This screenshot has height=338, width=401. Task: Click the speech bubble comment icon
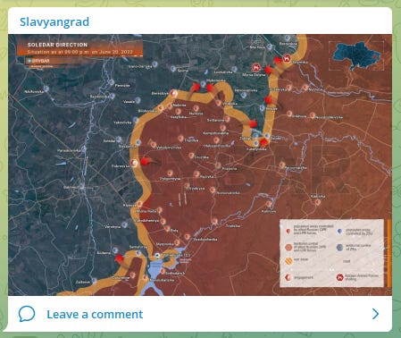click(27, 314)
